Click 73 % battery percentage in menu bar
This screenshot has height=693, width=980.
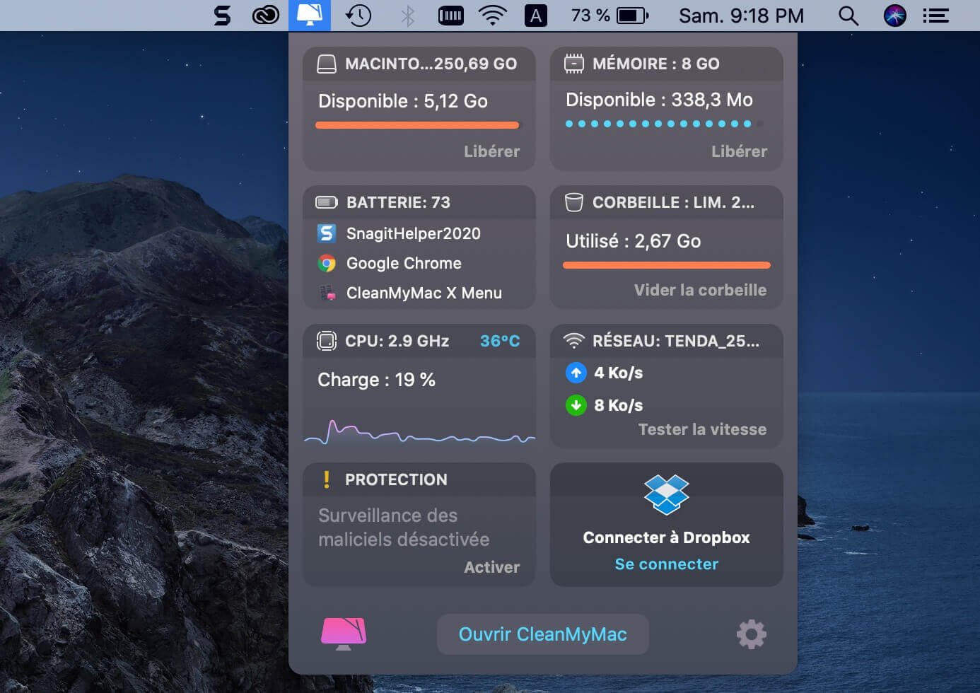click(590, 16)
